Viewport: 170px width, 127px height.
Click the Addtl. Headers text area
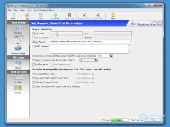click(89, 49)
